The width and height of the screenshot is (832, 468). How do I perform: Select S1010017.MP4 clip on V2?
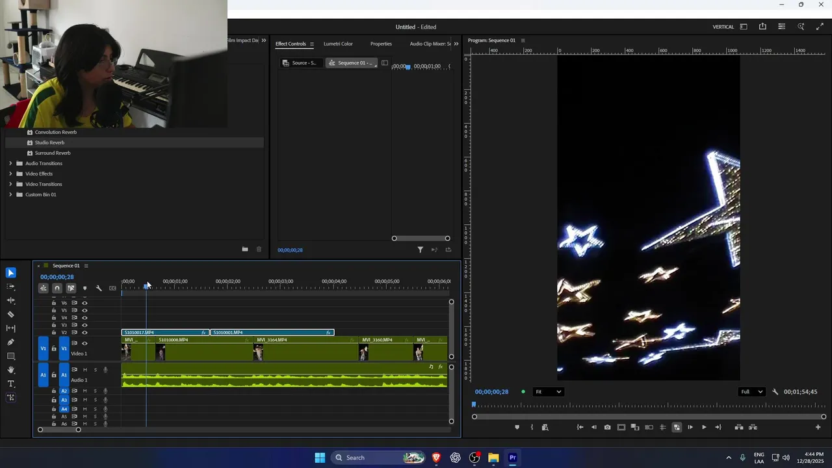pos(165,332)
